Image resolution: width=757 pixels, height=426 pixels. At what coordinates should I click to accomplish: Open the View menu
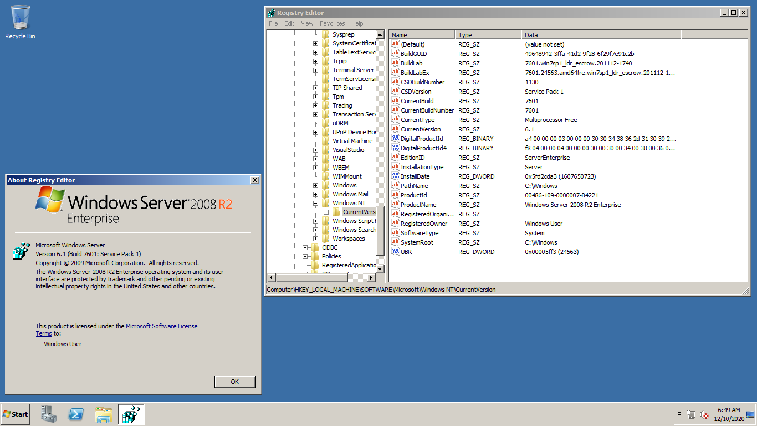coord(307,23)
